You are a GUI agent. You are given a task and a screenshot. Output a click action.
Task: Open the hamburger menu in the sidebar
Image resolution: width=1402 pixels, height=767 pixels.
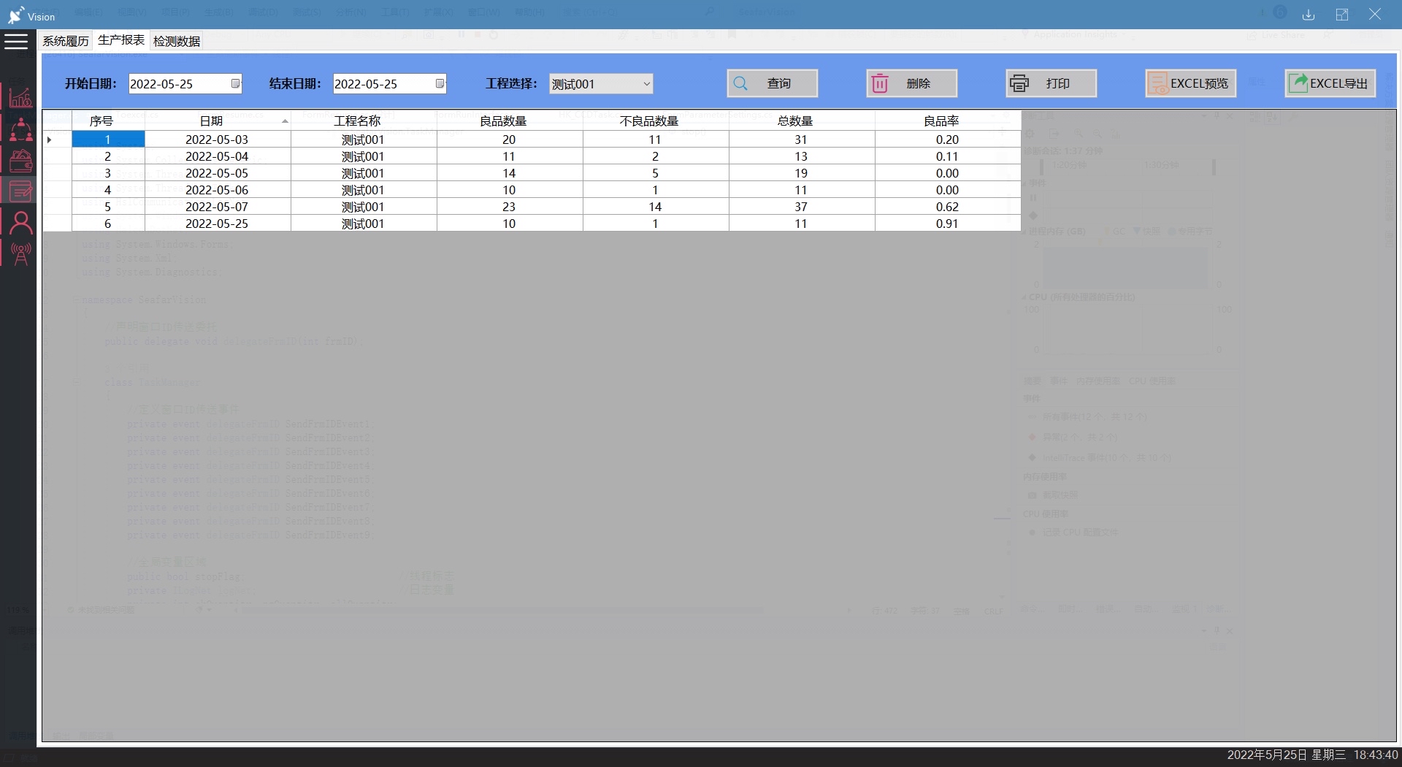tap(16, 41)
